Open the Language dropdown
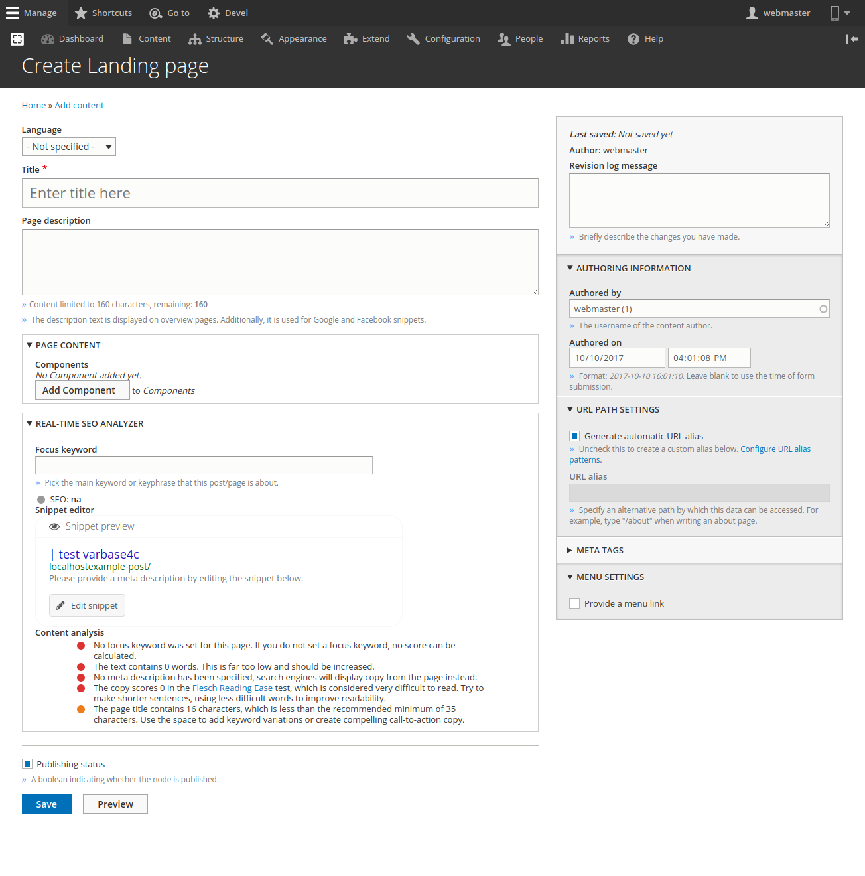 tap(69, 147)
